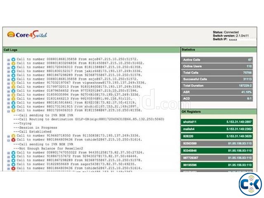Click '---Call Routing to destination GULF-GR' line
The width and height of the screenshot is (264, 198).
[89, 119]
